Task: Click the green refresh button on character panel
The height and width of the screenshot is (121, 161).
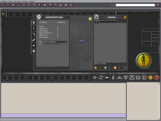Action: click(x=90, y=19)
